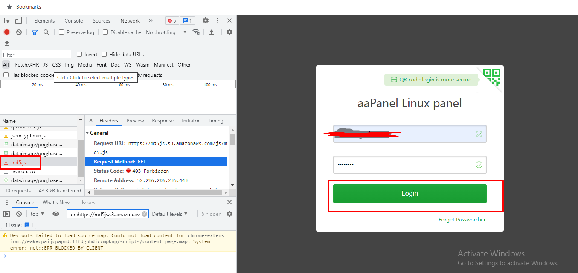Check Hide data URLs checkbox
The image size is (578, 273).
104,54
